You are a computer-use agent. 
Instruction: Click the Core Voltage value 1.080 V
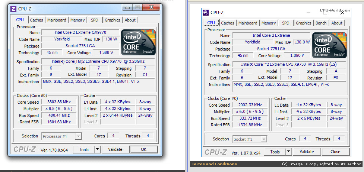297,55
